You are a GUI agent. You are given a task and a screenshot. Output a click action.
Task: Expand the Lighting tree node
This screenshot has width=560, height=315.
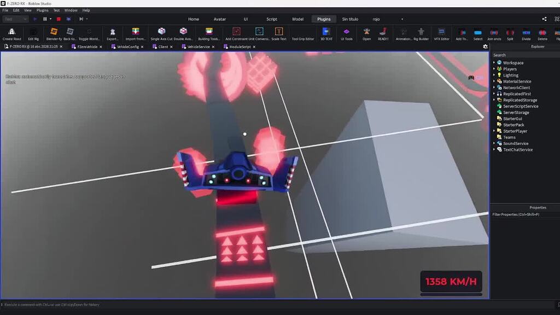[494, 75]
